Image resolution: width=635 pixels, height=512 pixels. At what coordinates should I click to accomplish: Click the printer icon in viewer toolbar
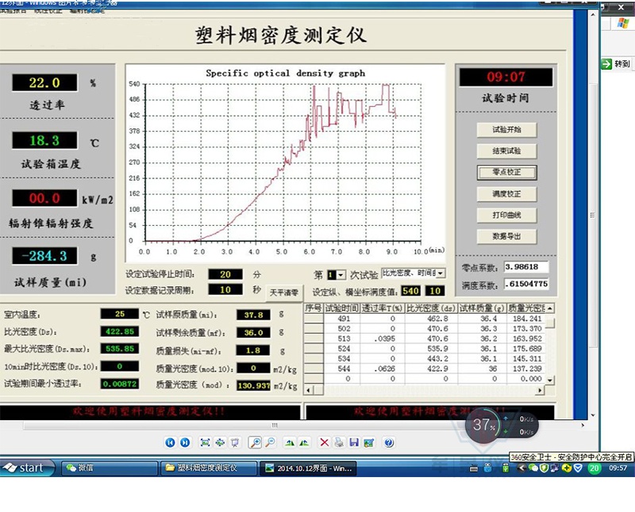339,442
